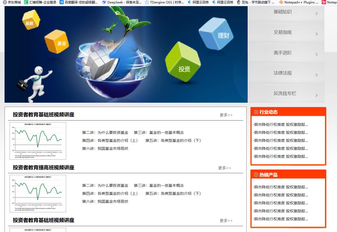Open the TDengine OSS bookmark

(165, 2)
